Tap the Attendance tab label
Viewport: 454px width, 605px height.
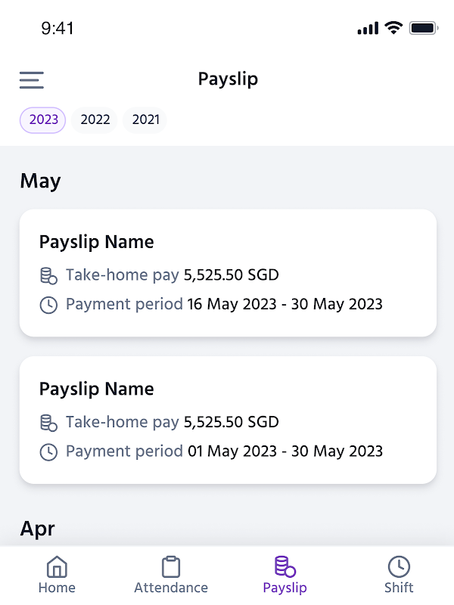click(x=171, y=588)
